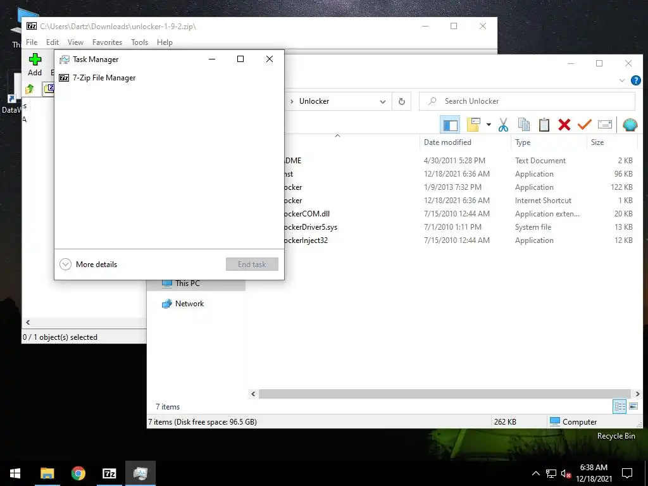Click the Refresh button beside address bar

click(401, 101)
